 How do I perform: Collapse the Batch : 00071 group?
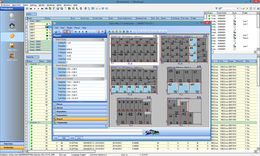pos(28,21)
